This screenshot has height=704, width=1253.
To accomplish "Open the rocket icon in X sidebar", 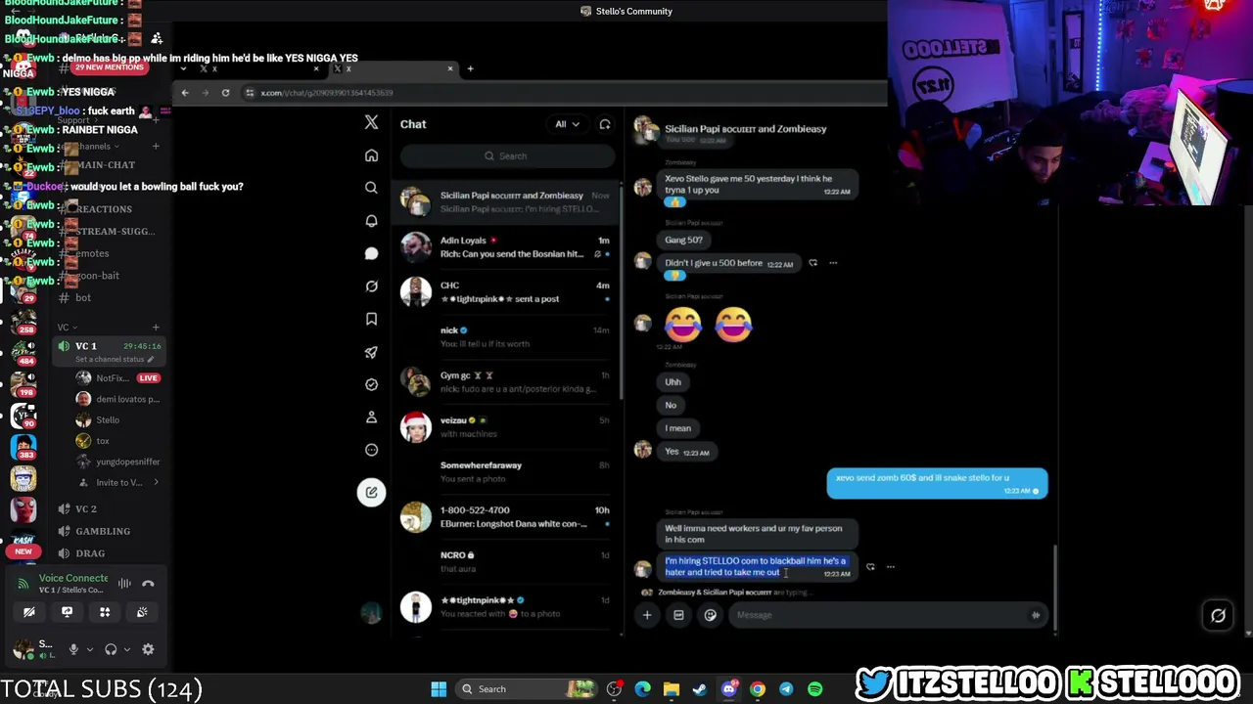I will pos(371,352).
